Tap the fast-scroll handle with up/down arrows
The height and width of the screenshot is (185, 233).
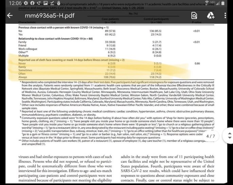[229, 135]
